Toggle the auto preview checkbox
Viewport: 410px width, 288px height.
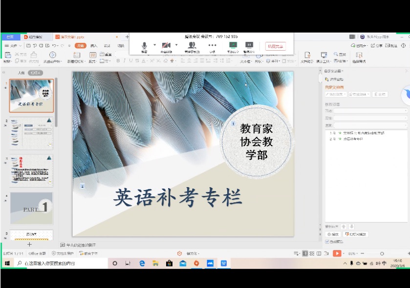point(327,241)
